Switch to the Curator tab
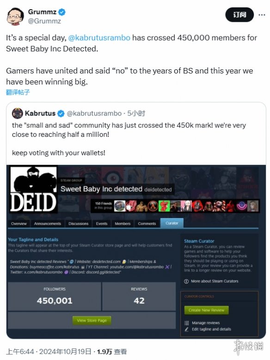The height and width of the screenshot is (360, 270). tap(172, 223)
